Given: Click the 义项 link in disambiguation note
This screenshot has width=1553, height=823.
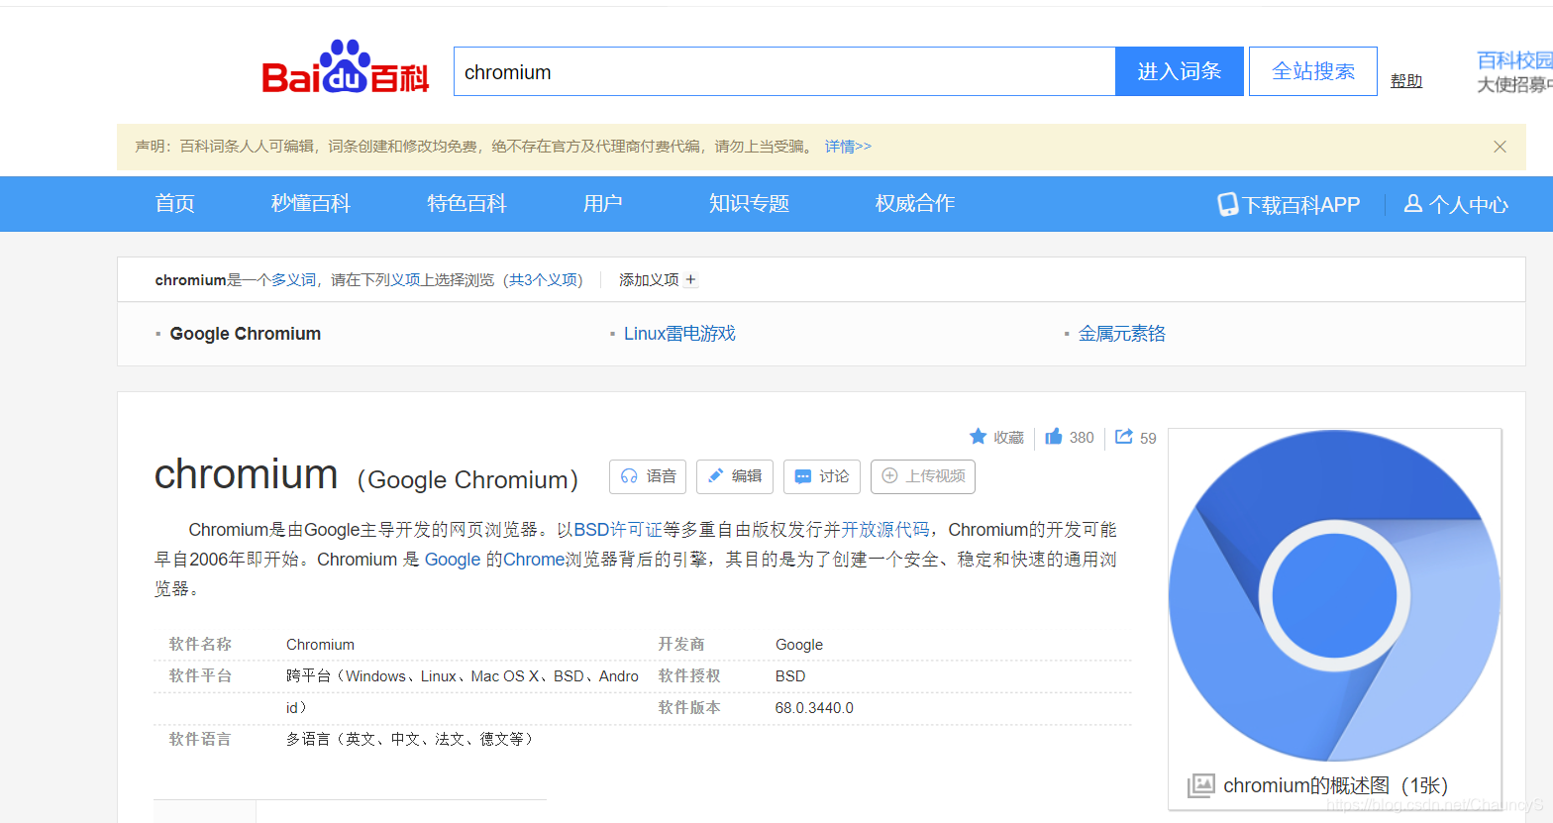Looking at the screenshot, I should tap(405, 280).
